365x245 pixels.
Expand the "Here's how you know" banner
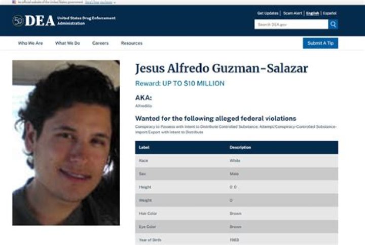pyautogui.click(x=100, y=2)
